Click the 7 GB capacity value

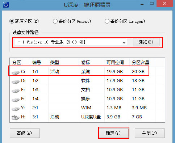(x=137, y=117)
